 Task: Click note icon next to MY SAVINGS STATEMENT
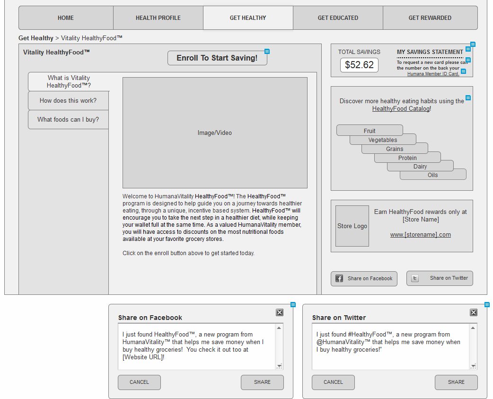[468, 49]
